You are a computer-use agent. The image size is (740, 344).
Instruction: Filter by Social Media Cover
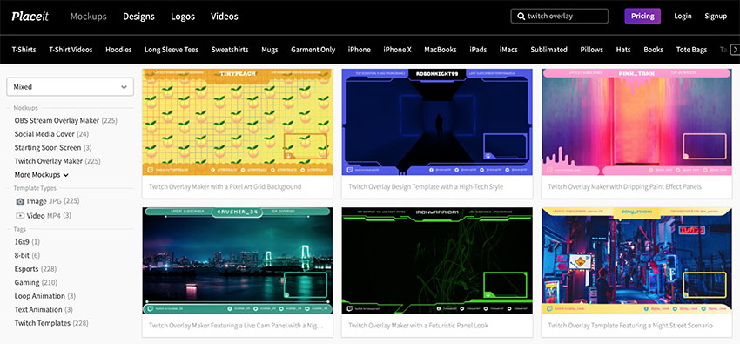[x=51, y=134]
